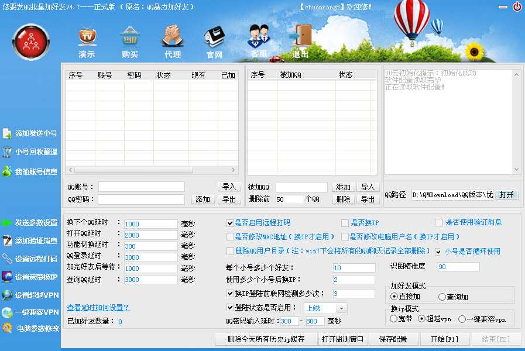This screenshot has width=525, height=351.
Task: Uncheck 是否启用远程打码
Action: click(231, 223)
